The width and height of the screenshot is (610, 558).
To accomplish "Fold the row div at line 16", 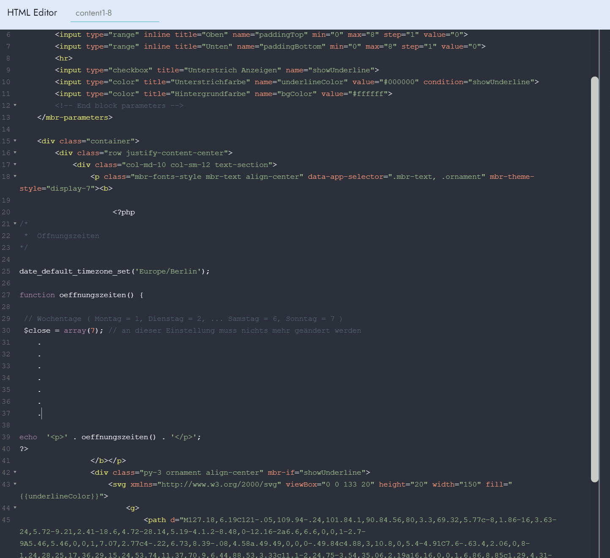I will click(15, 153).
